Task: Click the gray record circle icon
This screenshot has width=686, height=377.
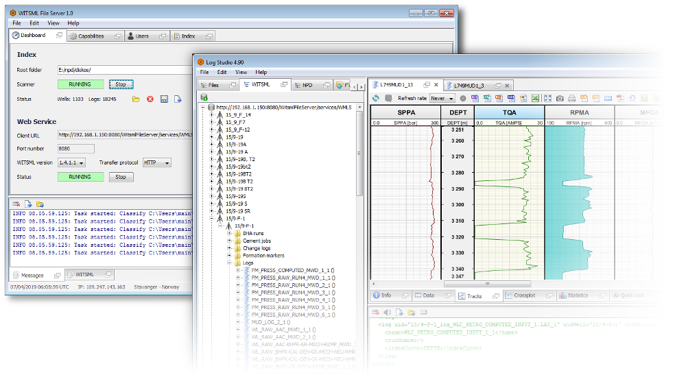Action: tap(463, 99)
